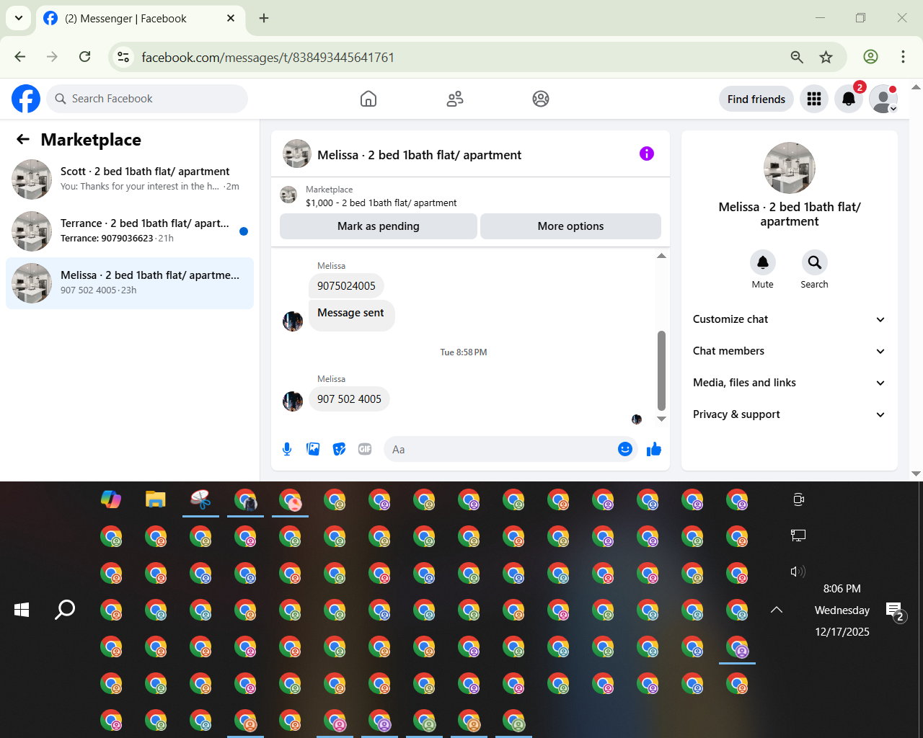Expand Customize chat section
This screenshot has width=923, height=738.
click(x=789, y=319)
